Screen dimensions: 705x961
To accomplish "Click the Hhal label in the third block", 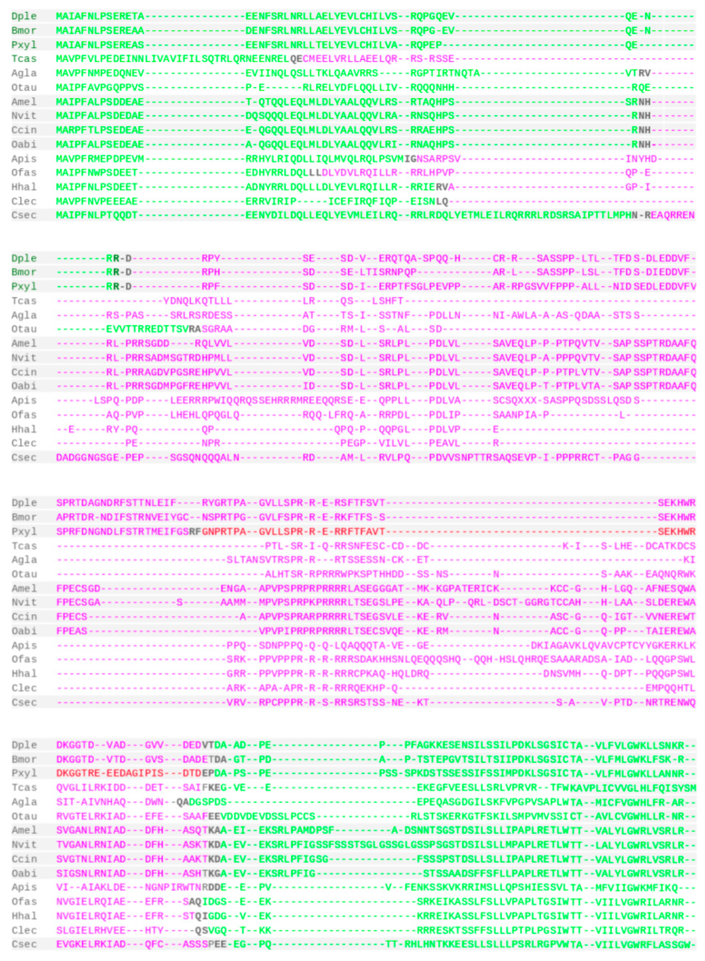I will pos(24,673).
